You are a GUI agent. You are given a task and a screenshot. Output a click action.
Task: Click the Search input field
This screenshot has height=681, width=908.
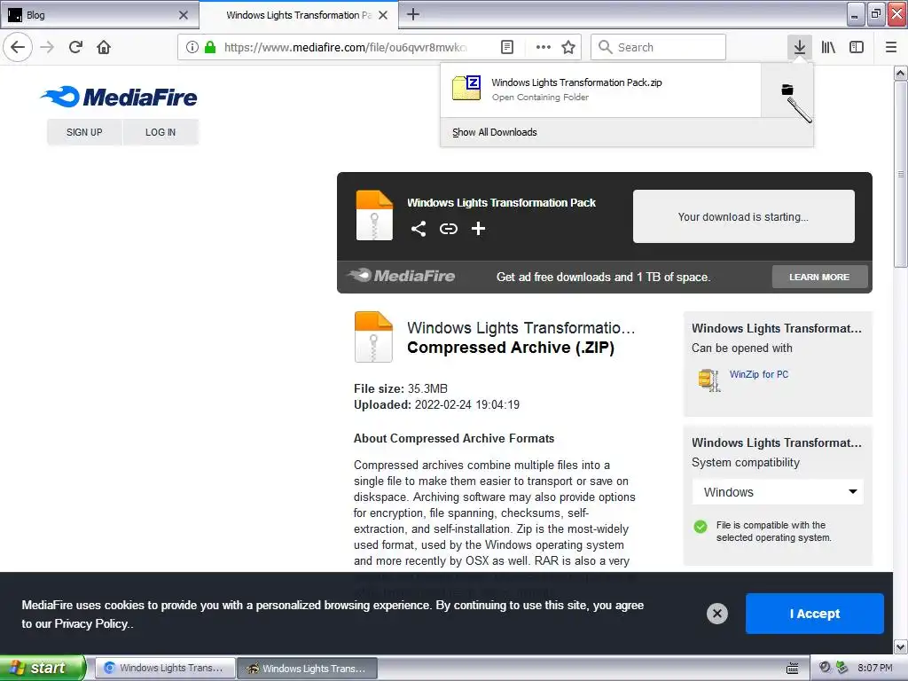point(659,47)
